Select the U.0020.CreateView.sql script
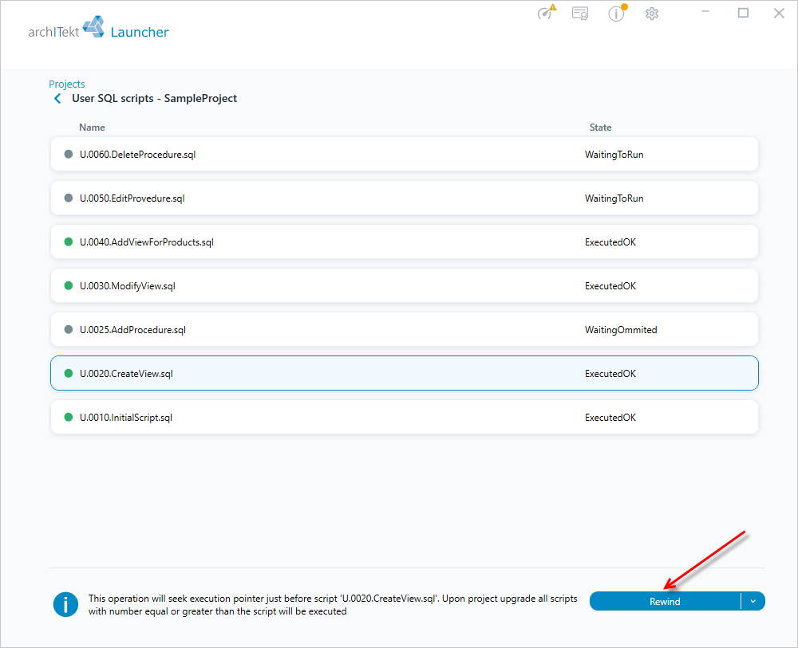 click(x=404, y=373)
